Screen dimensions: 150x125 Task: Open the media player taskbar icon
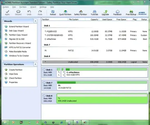(13, 122)
